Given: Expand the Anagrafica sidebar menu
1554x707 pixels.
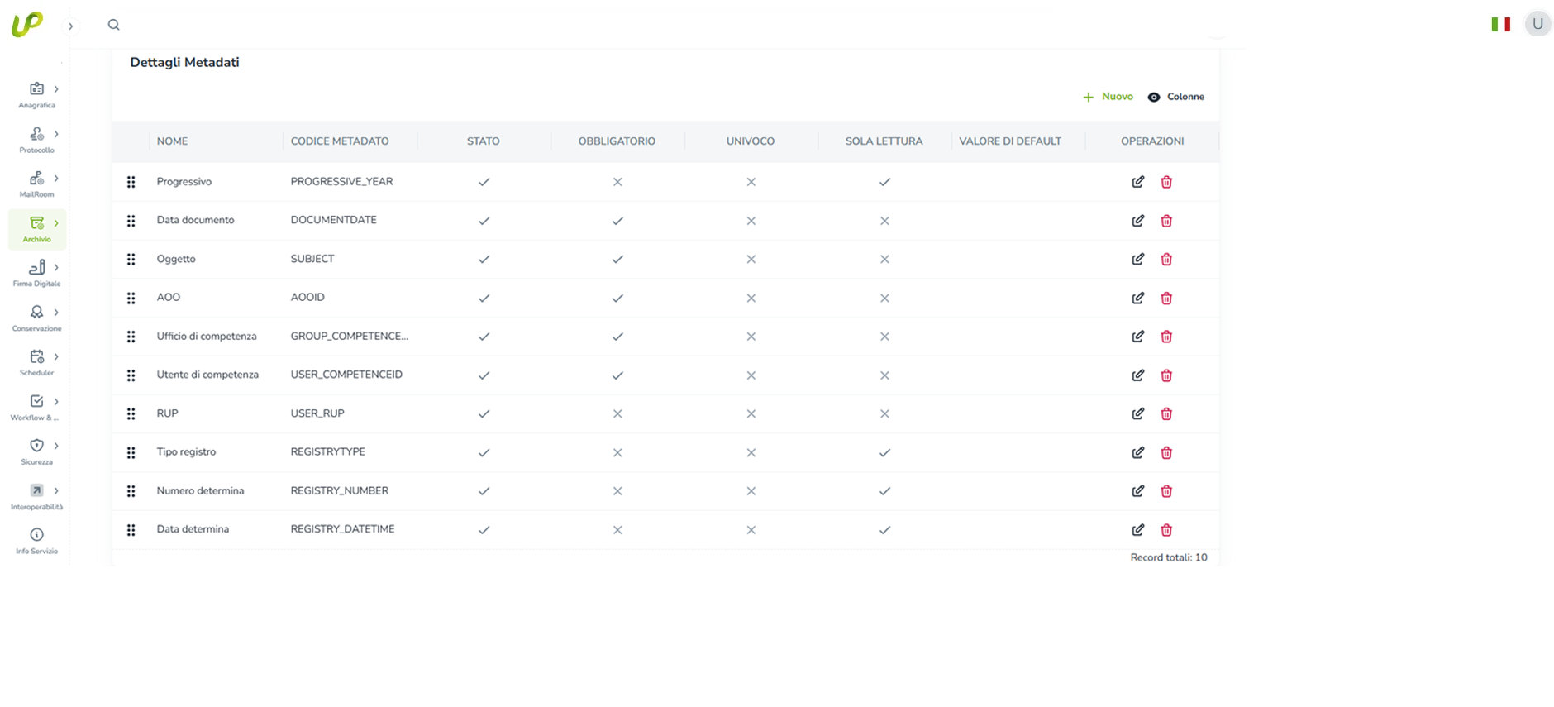Looking at the screenshot, I should pos(37,94).
